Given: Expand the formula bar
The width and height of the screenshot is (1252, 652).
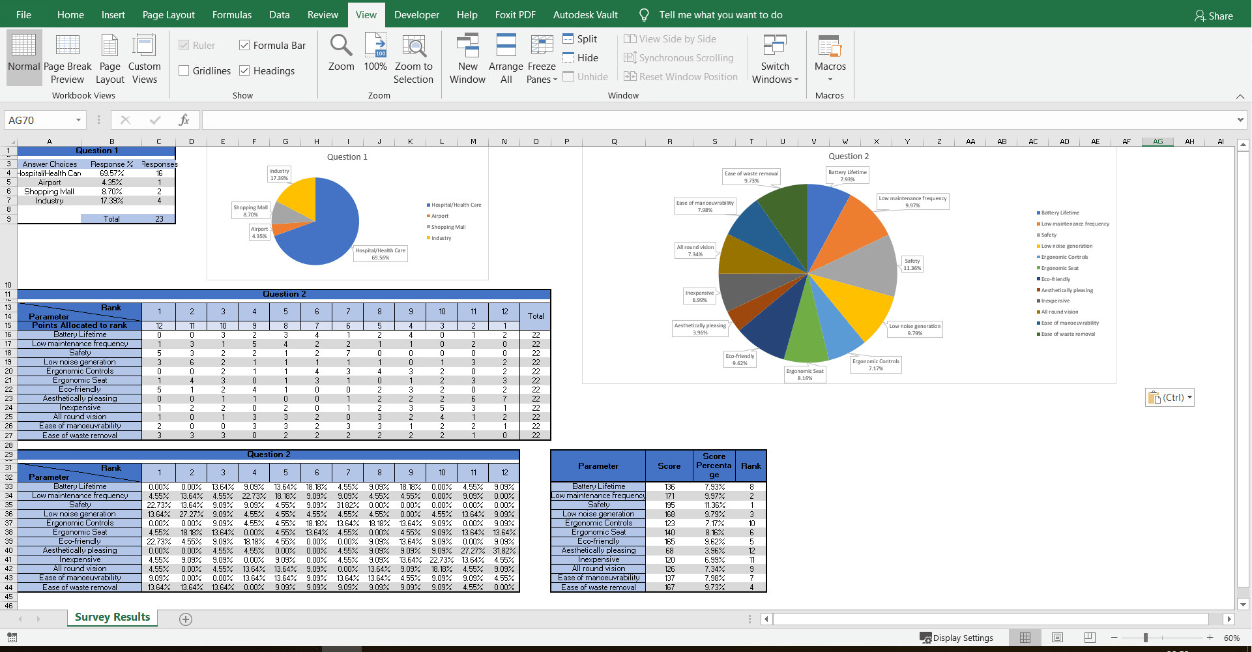Looking at the screenshot, I should 1240,120.
